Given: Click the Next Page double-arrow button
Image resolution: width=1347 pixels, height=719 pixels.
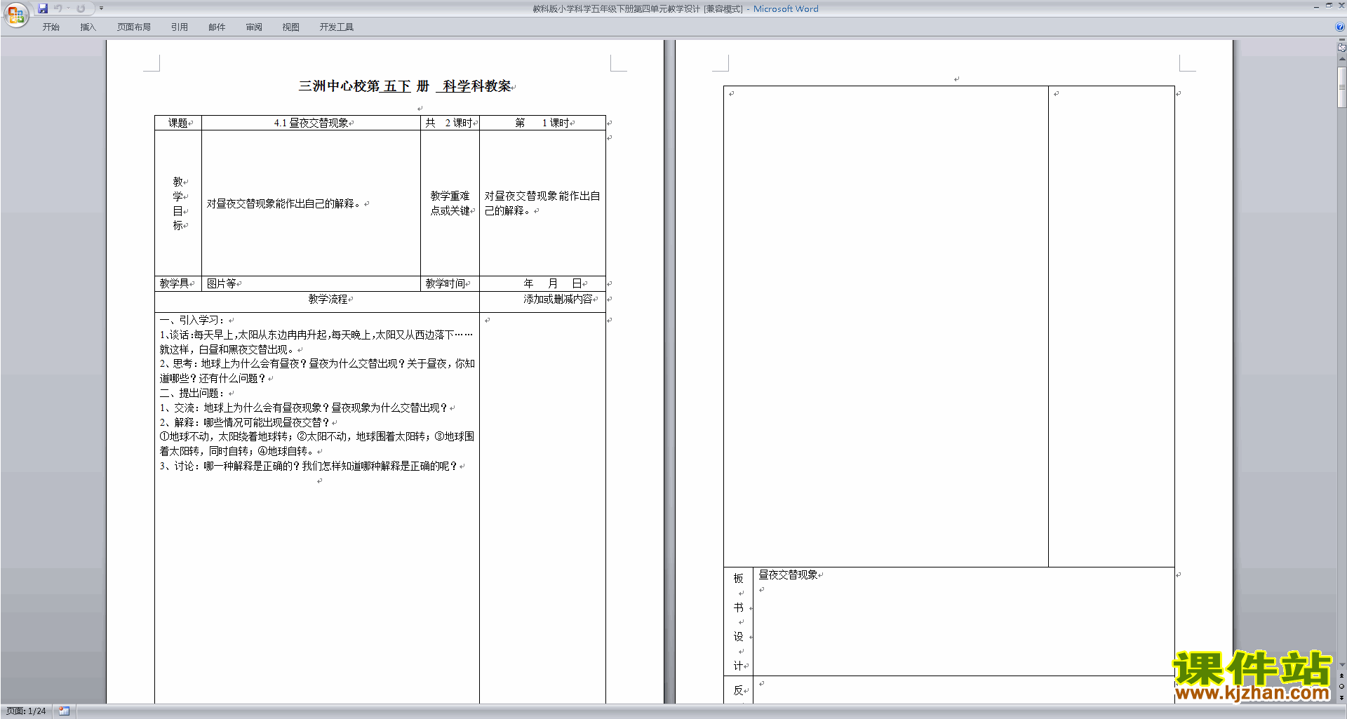Looking at the screenshot, I should click(x=1341, y=697).
